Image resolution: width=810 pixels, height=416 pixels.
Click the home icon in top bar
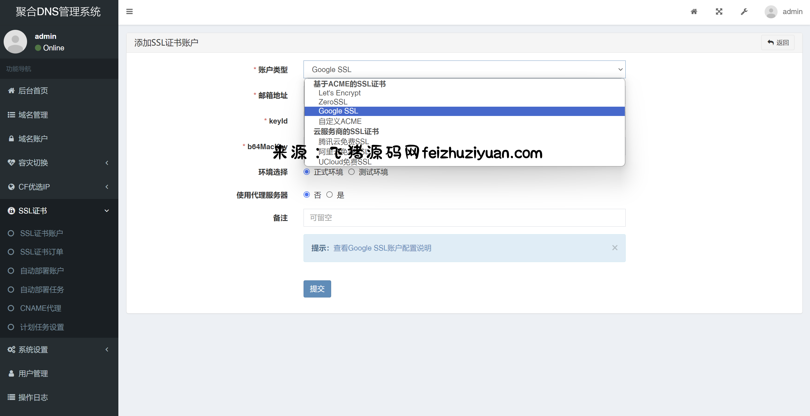tap(694, 12)
